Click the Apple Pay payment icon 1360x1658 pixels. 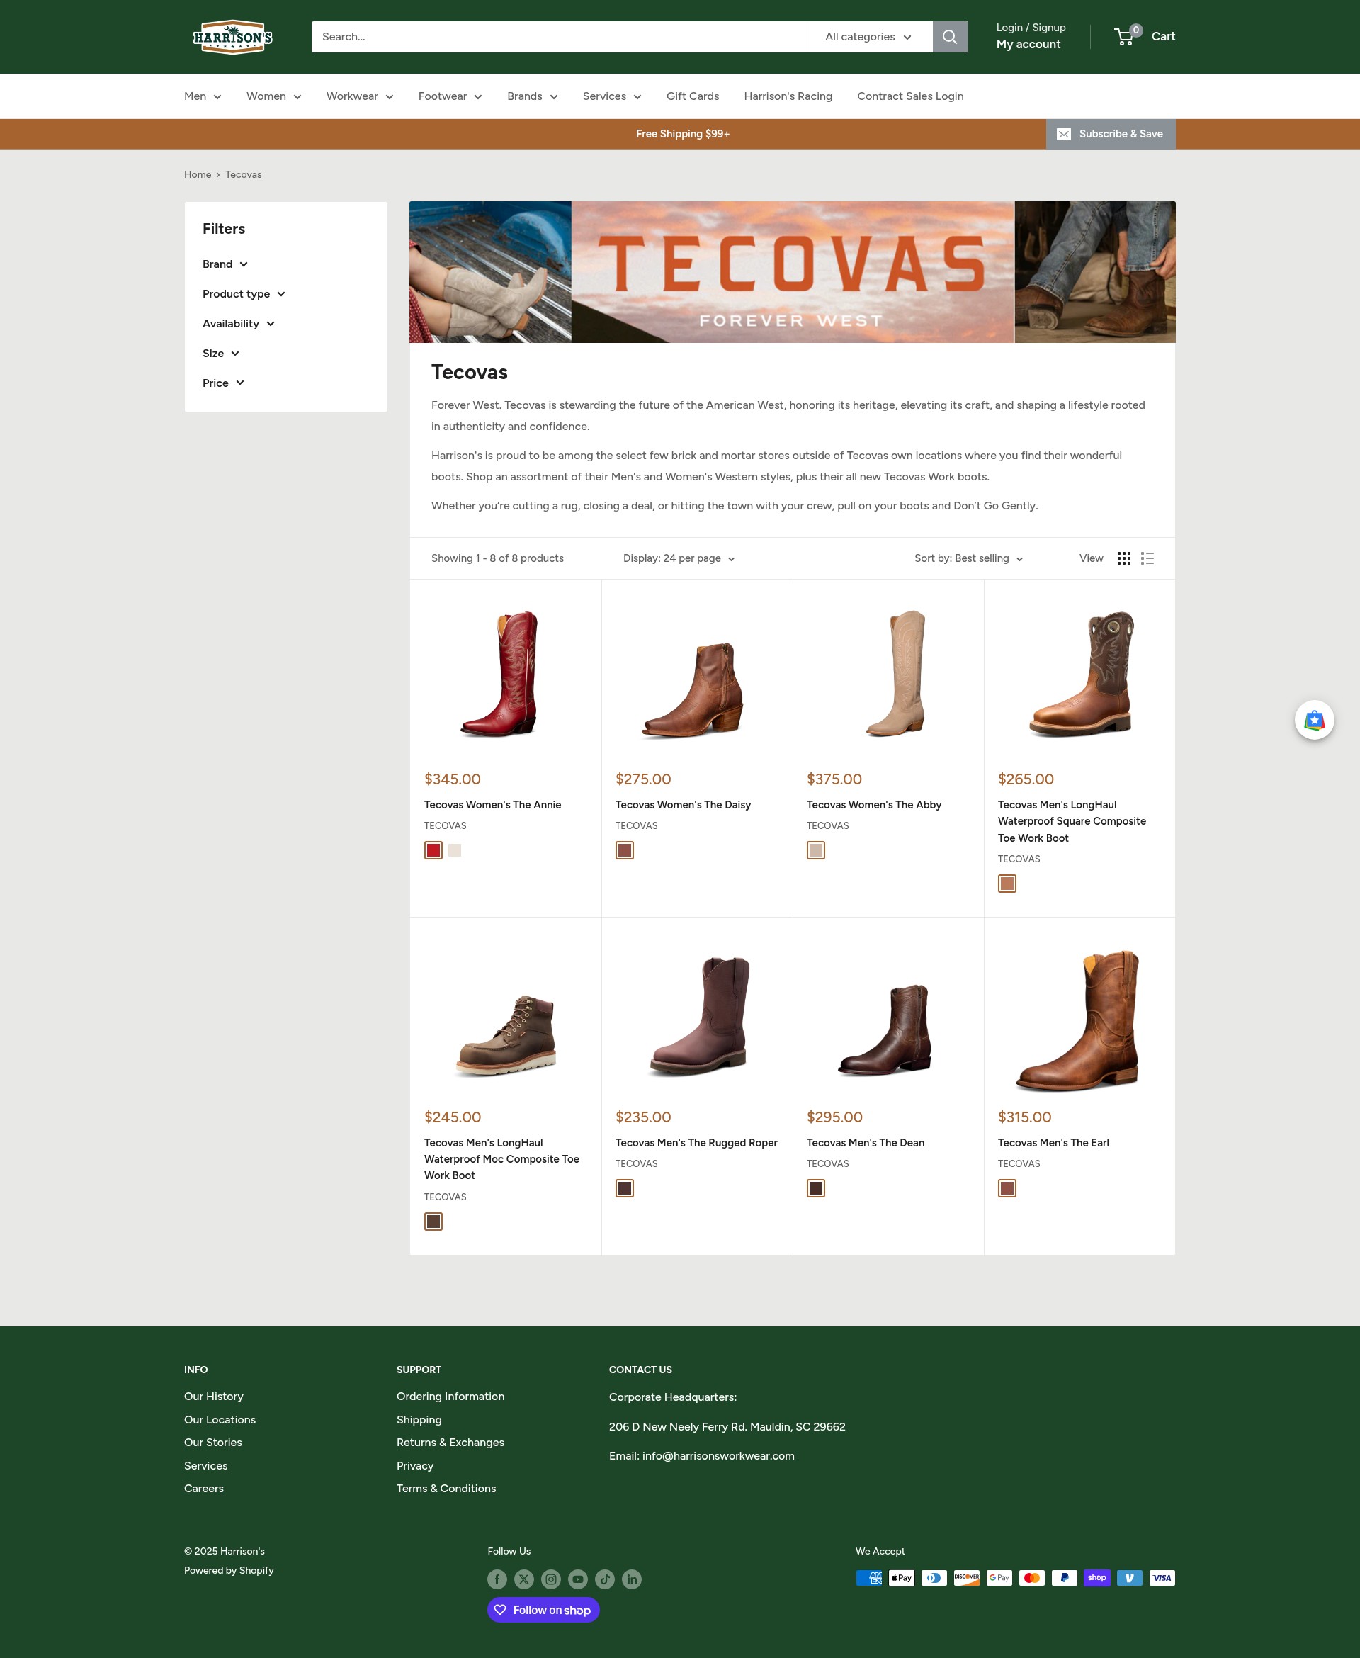point(902,1577)
